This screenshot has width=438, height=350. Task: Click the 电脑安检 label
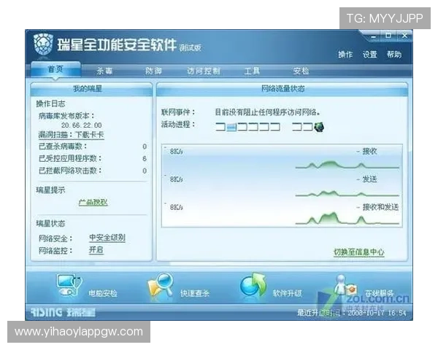[x=102, y=293]
